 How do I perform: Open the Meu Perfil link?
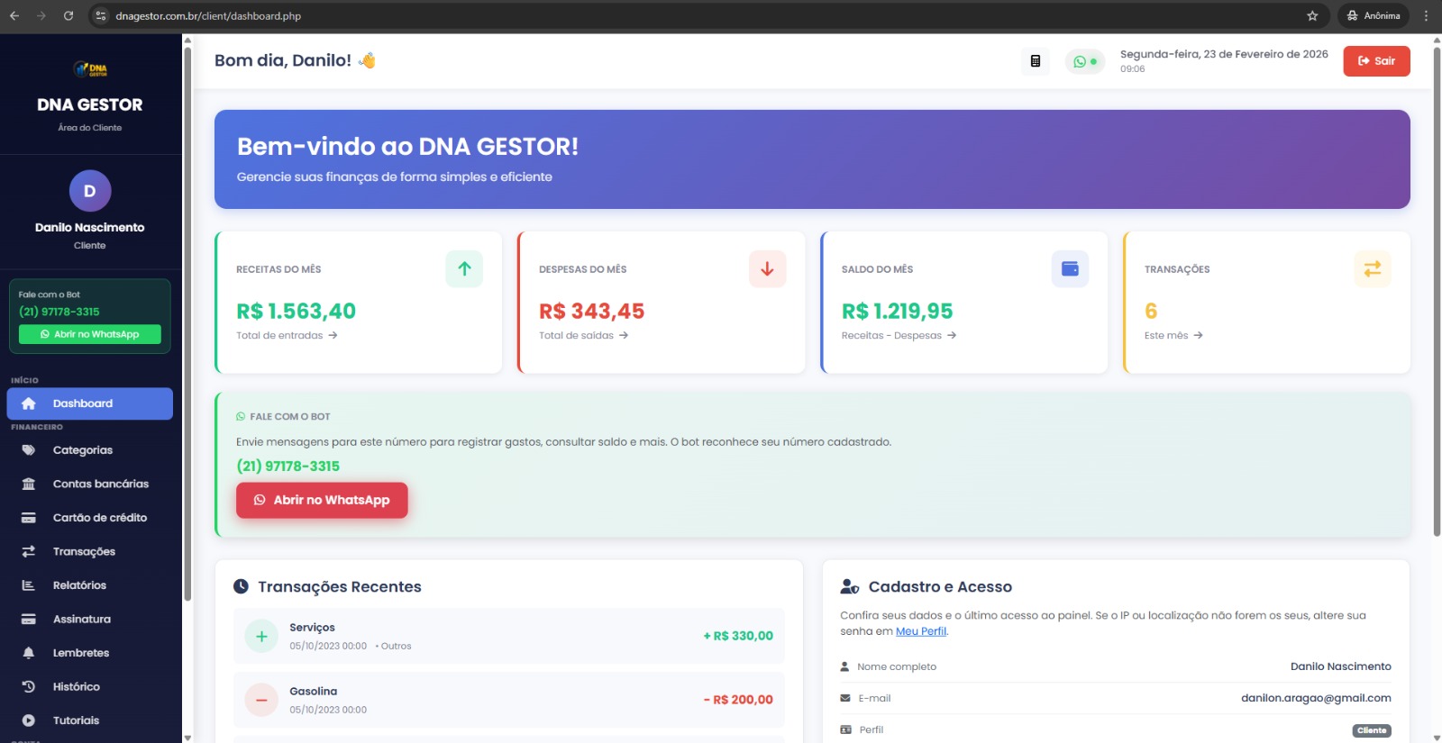(x=920, y=631)
